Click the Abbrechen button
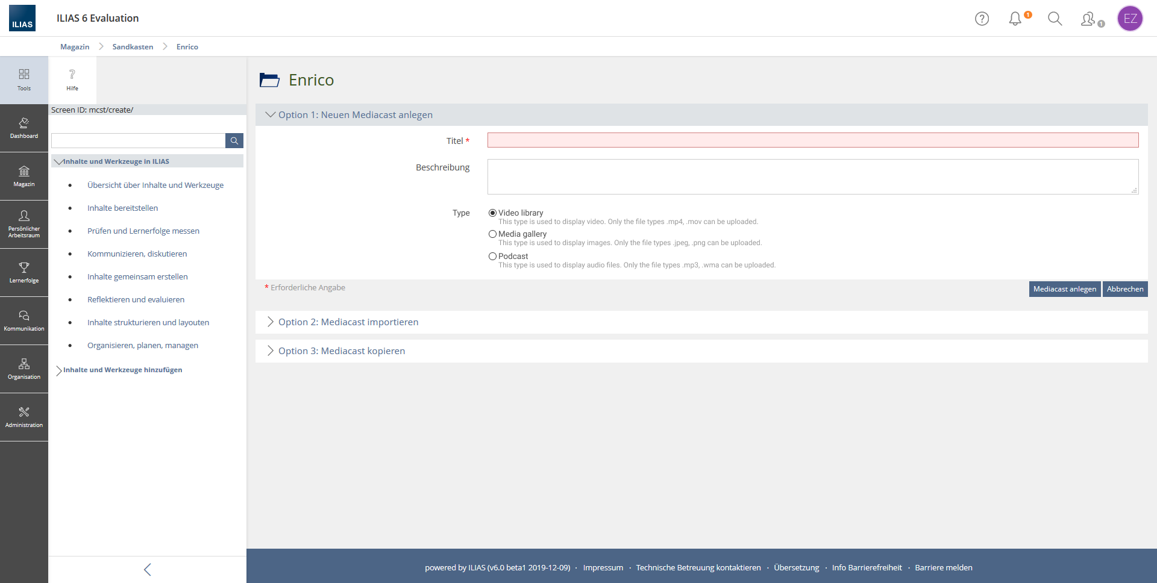Screen dimensions: 1157x583 pos(1124,289)
